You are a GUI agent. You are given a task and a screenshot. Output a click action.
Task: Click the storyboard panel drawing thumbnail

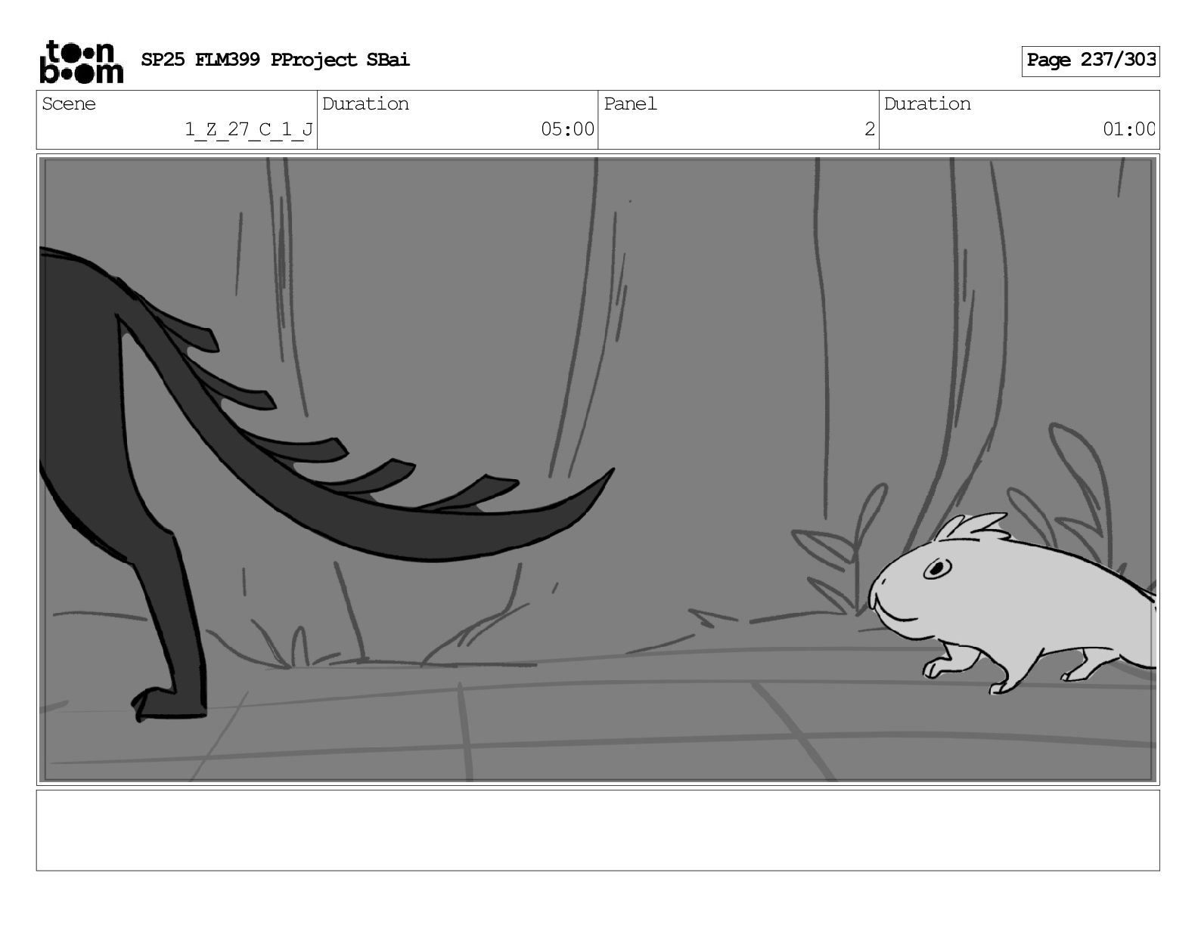pos(598,469)
